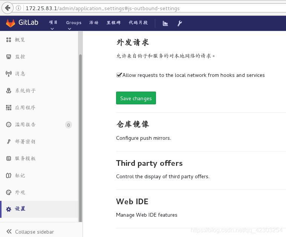
Task: Click the 外发请求 section heading
Action: point(133,42)
